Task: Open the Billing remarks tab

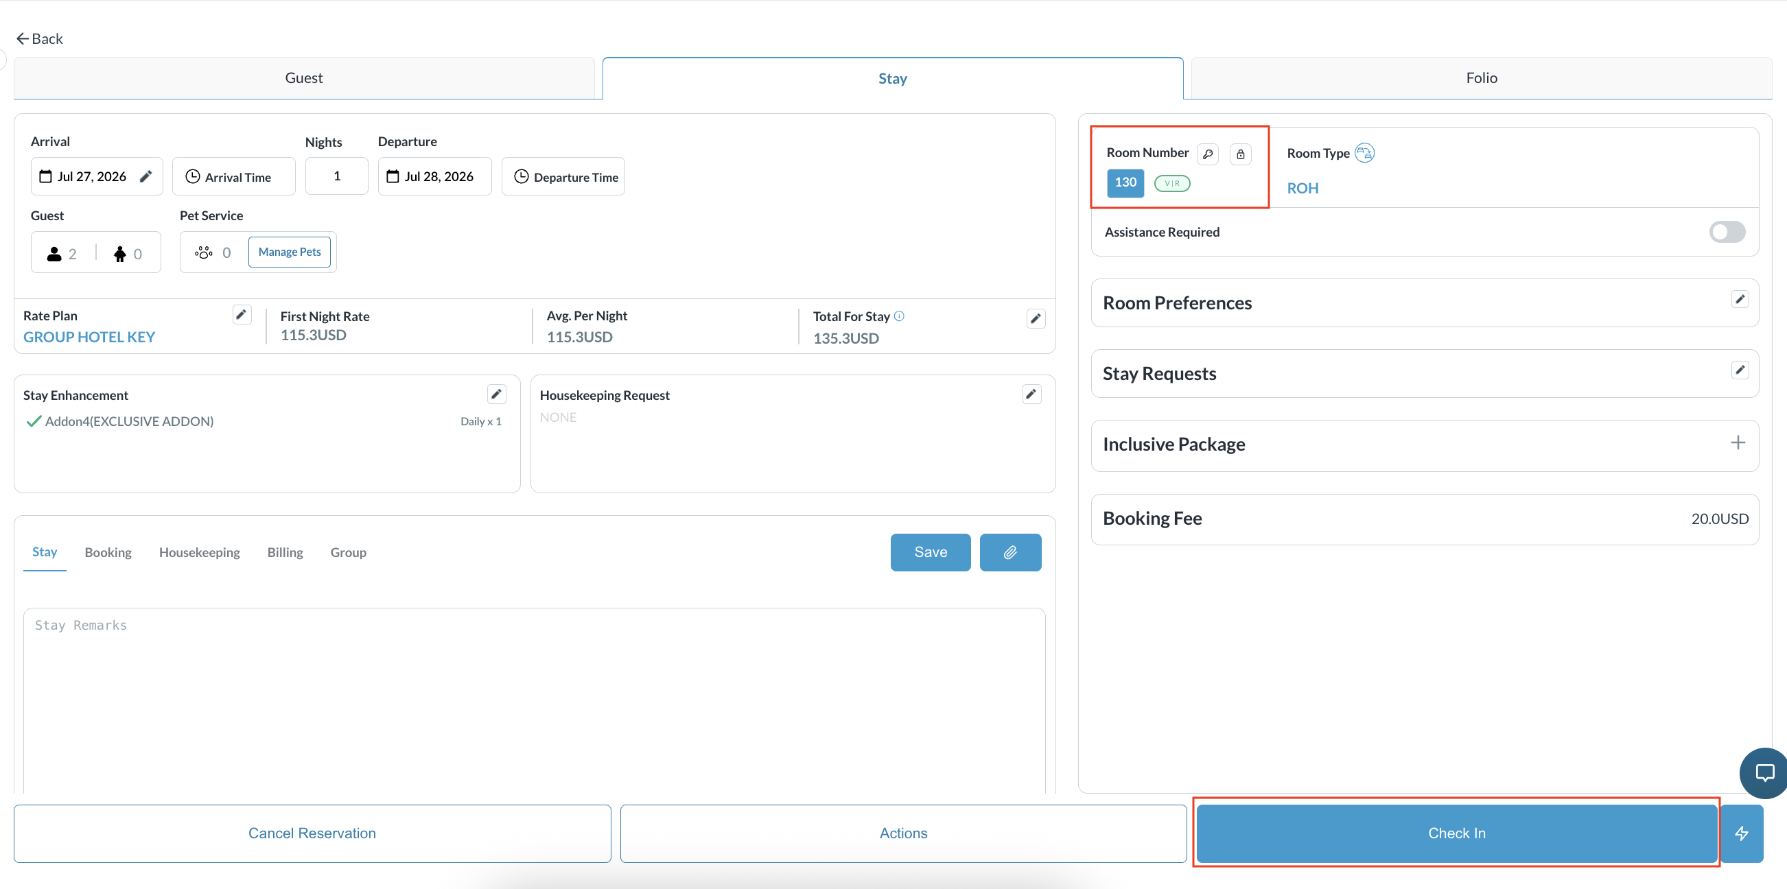Action: pyautogui.click(x=285, y=553)
